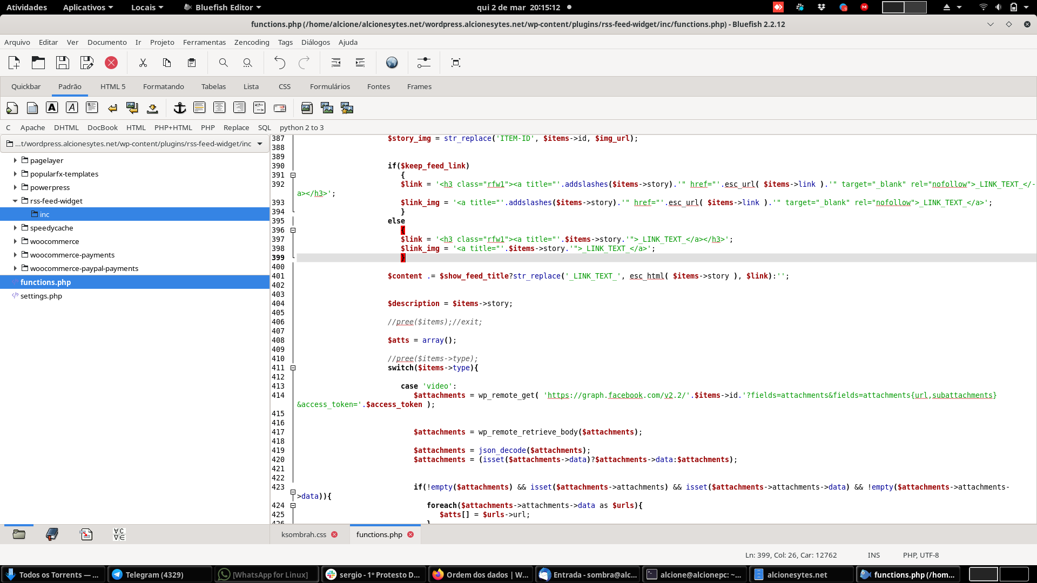Open the directory path dropdown
This screenshot has width=1037, height=583.
coord(260,144)
